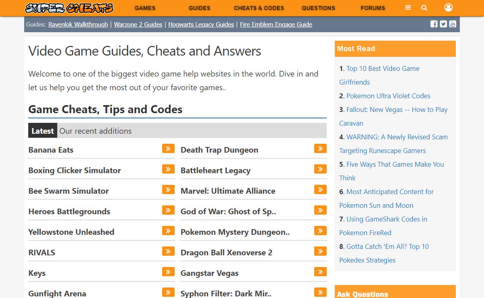Open the Warzone 2 Guides link
The width and height of the screenshot is (484, 298).
[138, 25]
